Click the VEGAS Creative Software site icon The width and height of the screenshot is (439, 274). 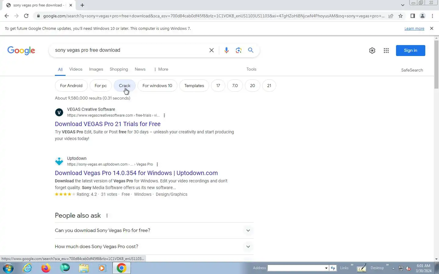tap(59, 112)
